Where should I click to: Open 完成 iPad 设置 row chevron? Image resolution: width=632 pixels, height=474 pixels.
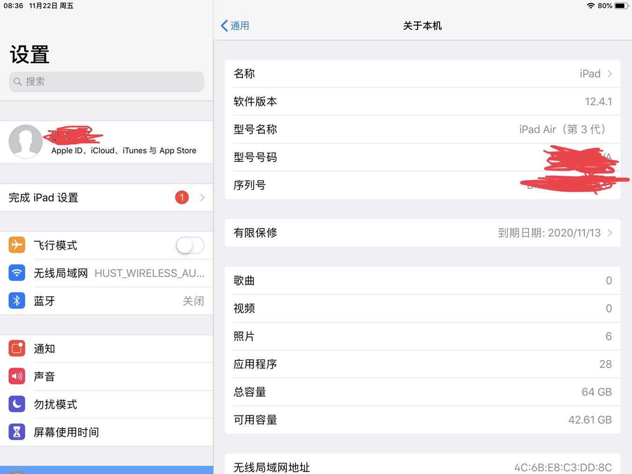[x=202, y=197]
